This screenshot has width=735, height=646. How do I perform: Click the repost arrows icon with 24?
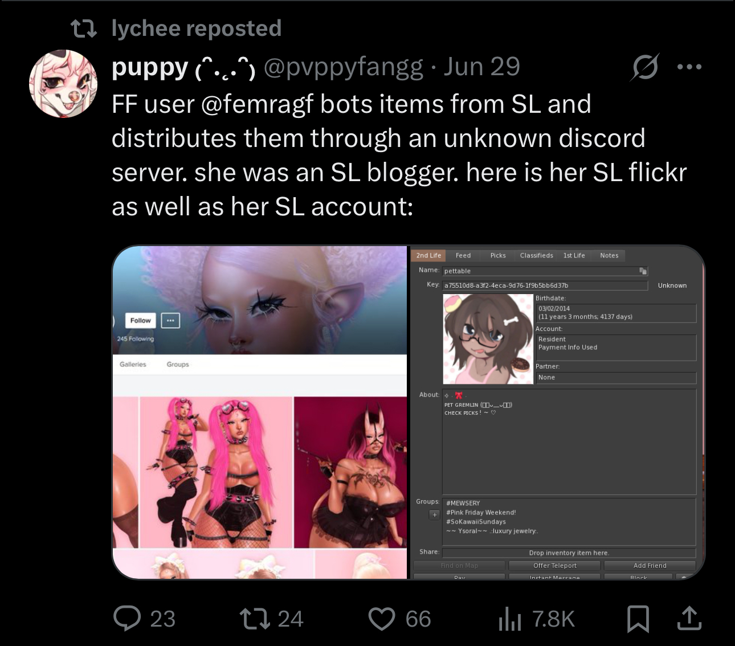(x=255, y=619)
